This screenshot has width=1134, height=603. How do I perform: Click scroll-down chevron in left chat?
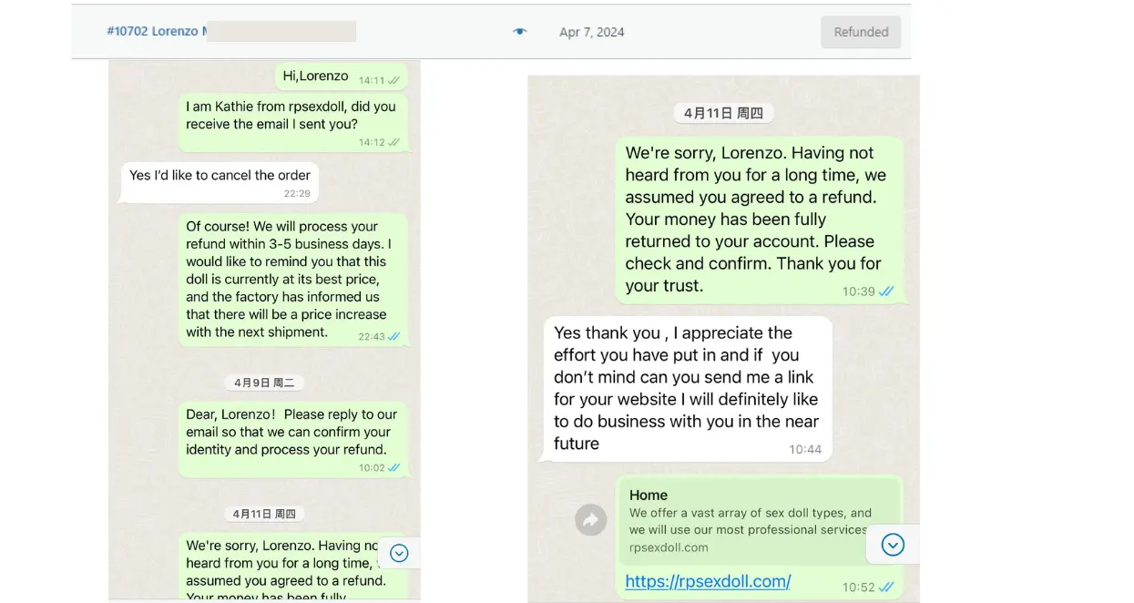pyautogui.click(x=399, y=553)
